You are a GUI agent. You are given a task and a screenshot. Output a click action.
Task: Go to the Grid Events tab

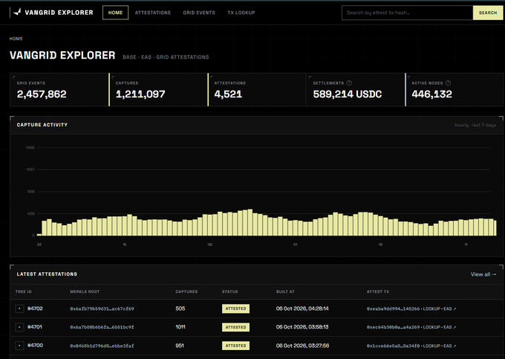pos(199,13)
